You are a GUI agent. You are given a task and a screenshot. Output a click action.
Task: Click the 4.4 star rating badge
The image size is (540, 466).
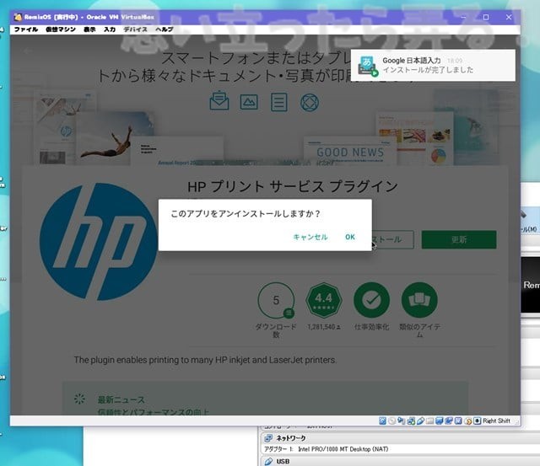tap(324, 300)
